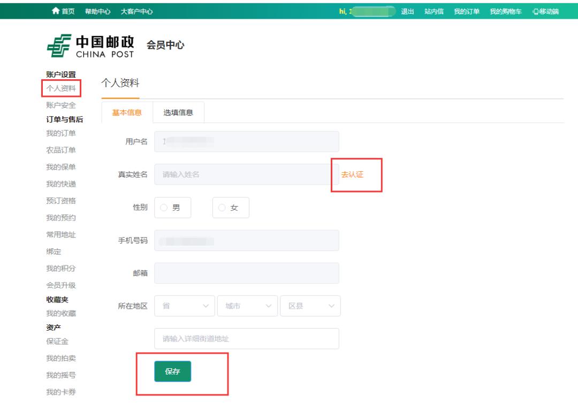Open the 区县 district dropdown
578x411 pixels.
point(309,306)
